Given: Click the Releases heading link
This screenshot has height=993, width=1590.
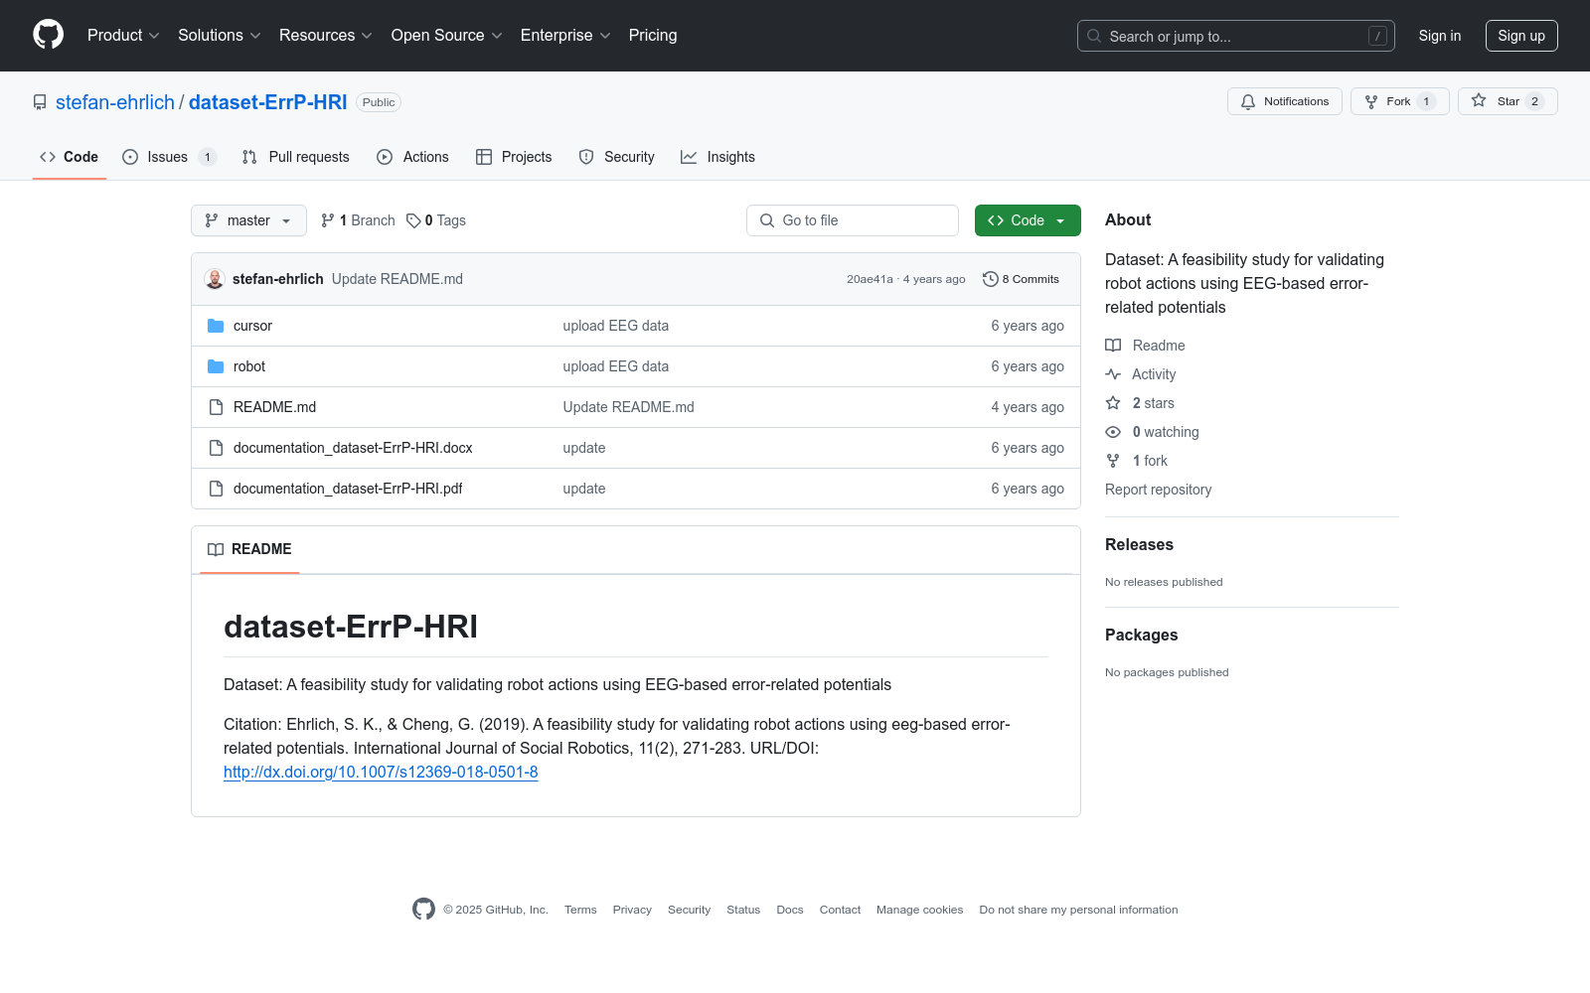Looking at the screenshot, I should click(1139, 544).
